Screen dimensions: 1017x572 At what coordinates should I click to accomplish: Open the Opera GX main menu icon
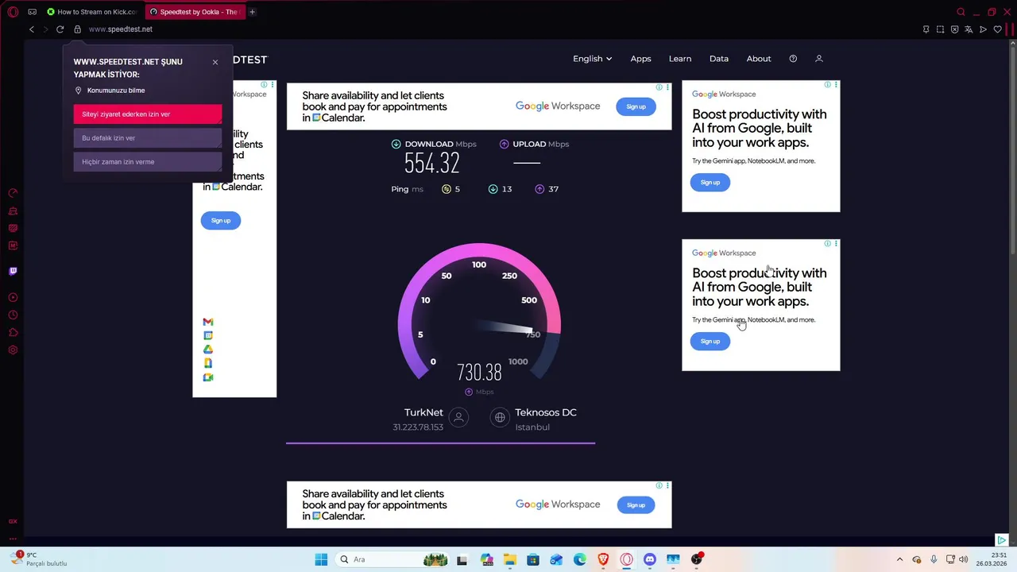tap(13, 12)
